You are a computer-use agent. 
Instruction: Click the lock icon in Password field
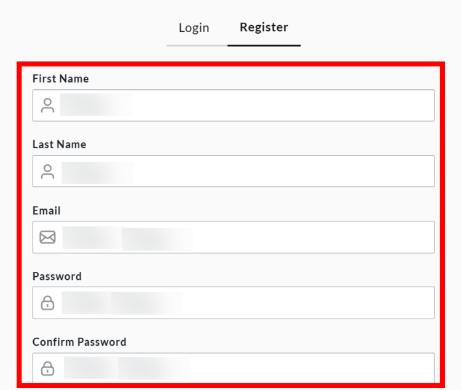pos(47,303)
